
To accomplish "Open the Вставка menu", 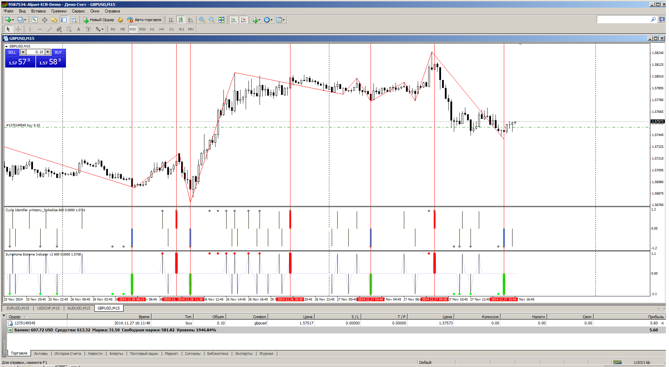I will pos(39,11).
